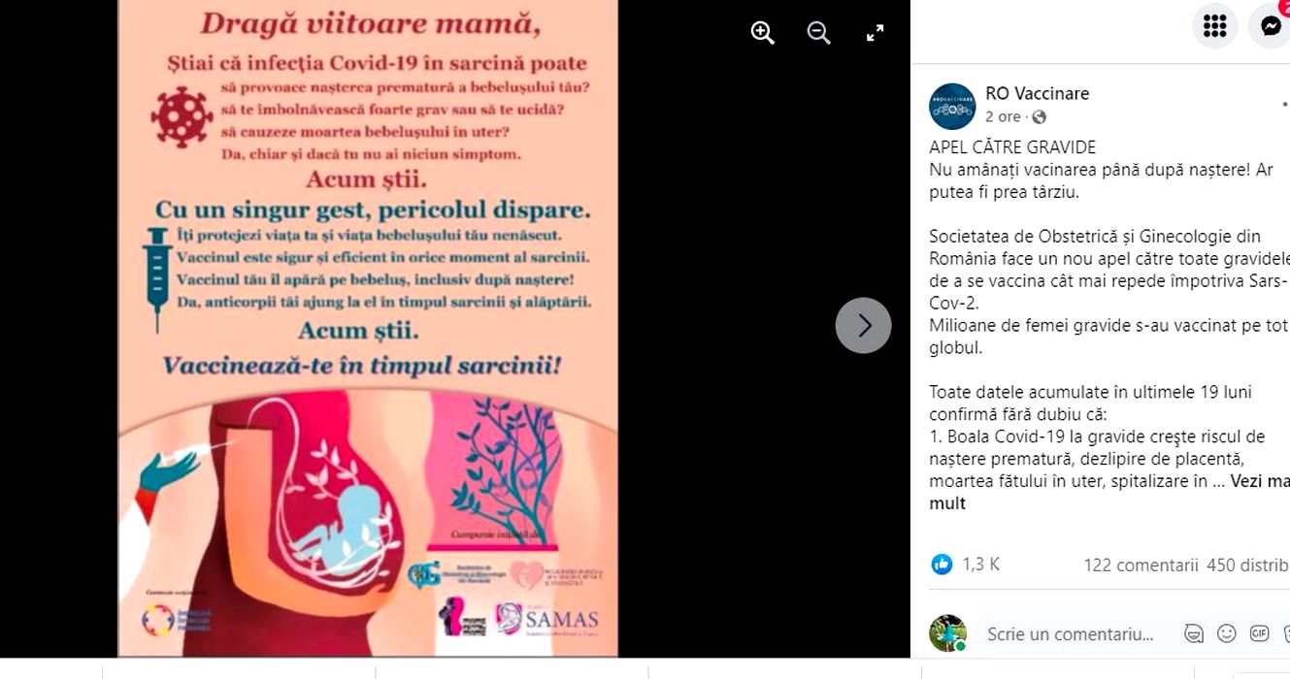Insert an emoji in comment
Image resolution: width=1290 pixels, height=679 pixels.
[x=1227, y=634]
